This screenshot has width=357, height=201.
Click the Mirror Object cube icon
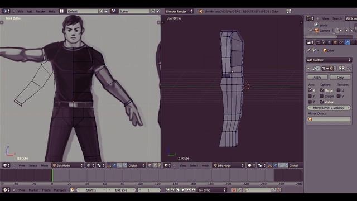click(x=310, y=119)
